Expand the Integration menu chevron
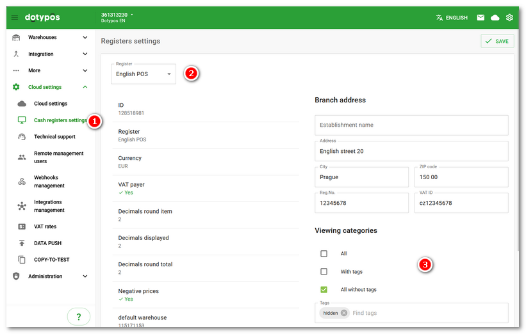This screenshot has height=334, width=526. (85, 54)
